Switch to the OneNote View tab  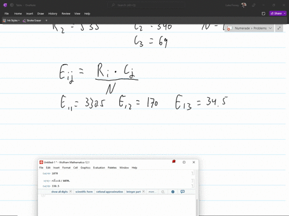[x=77, y=14]
